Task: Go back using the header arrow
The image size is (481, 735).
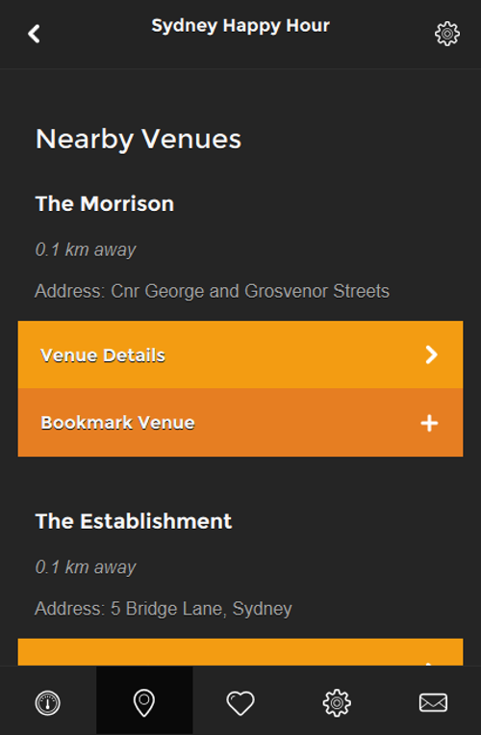Action: click(x=34, y=34)
